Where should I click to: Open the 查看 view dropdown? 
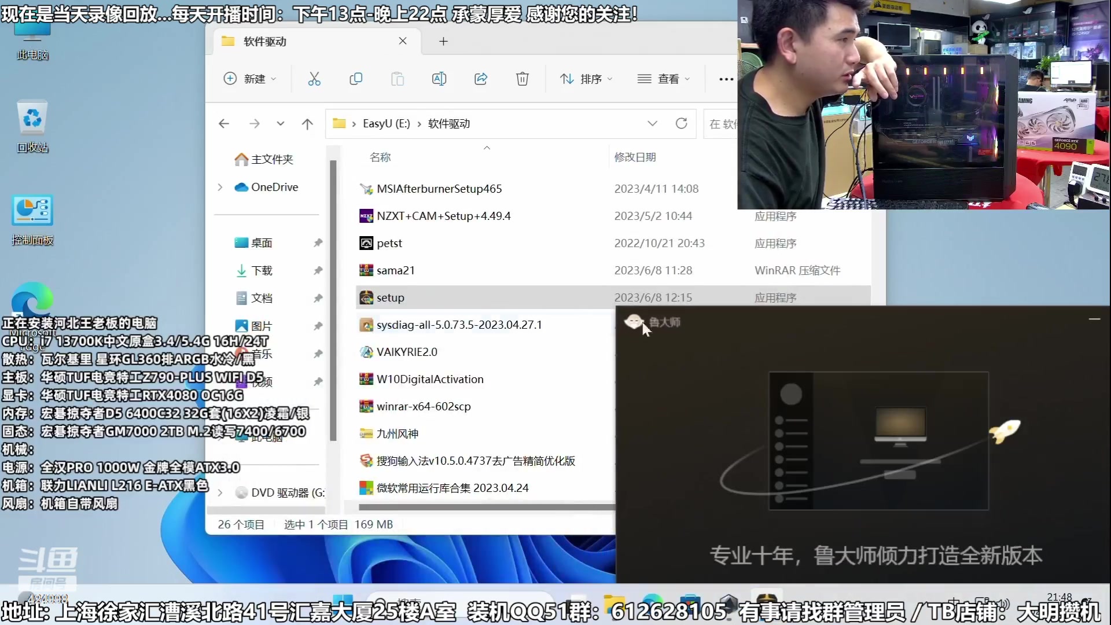click(x=664, y=79)
